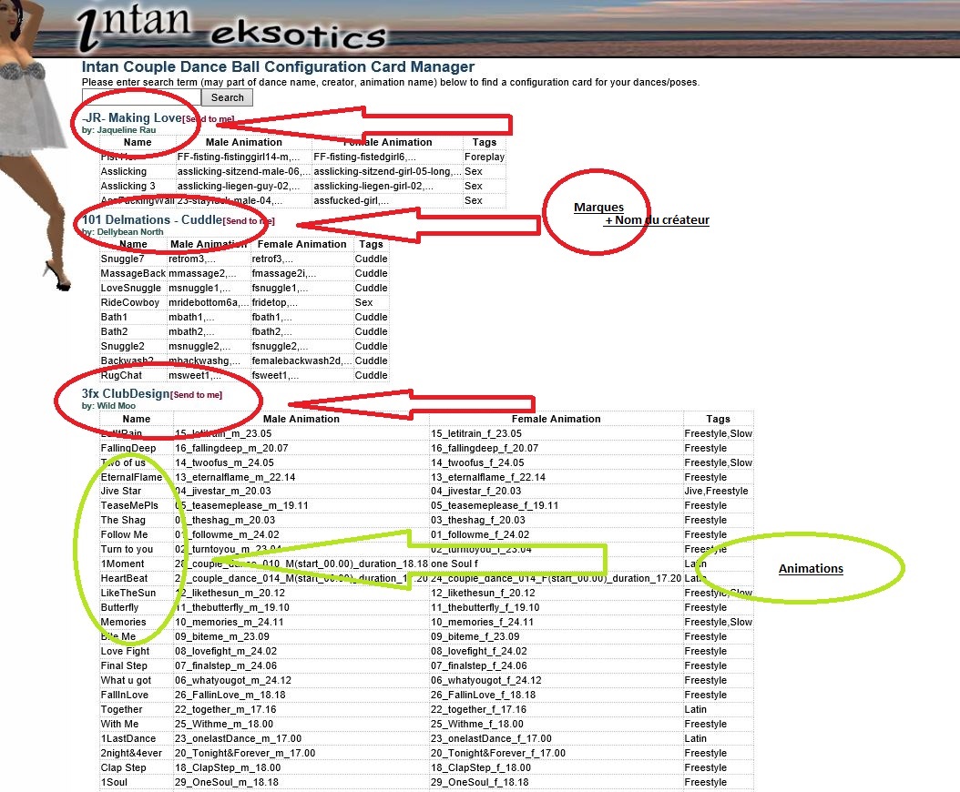This screenshot has width=960, height=792.
Task: Focus the search term input field
Action: tap(141, 97)
